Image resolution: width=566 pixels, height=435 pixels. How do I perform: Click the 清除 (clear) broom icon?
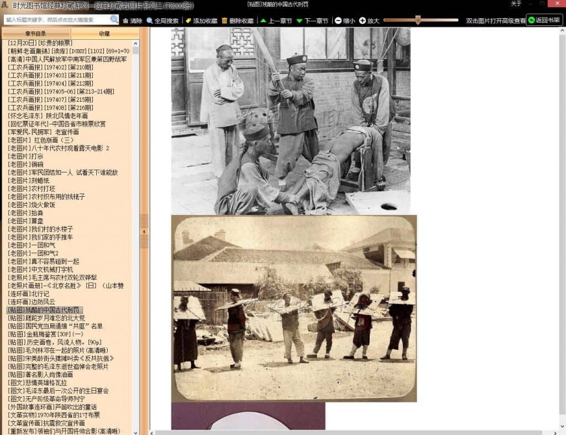[x=132, y=20]
